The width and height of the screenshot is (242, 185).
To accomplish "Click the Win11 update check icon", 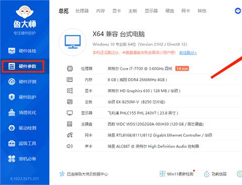I will [162, 174].
